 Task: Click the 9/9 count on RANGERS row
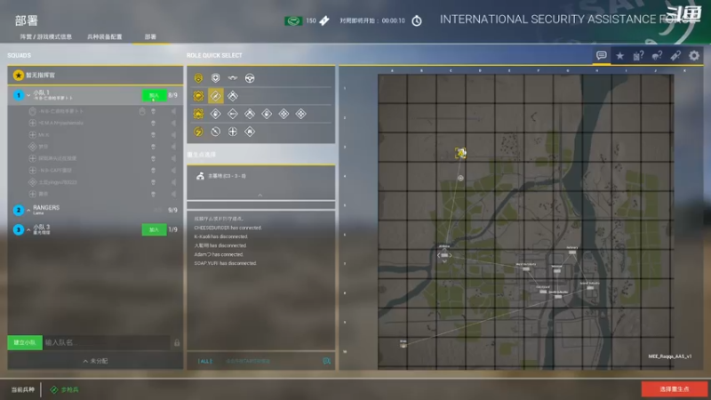pos(172,210)
